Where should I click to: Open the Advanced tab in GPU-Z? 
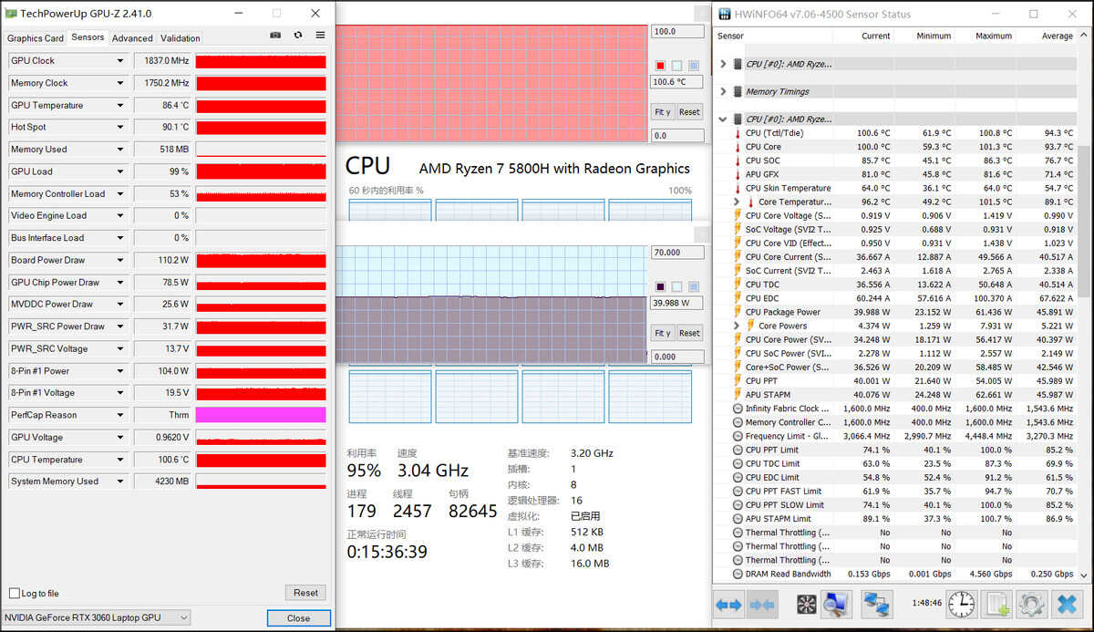132,38
